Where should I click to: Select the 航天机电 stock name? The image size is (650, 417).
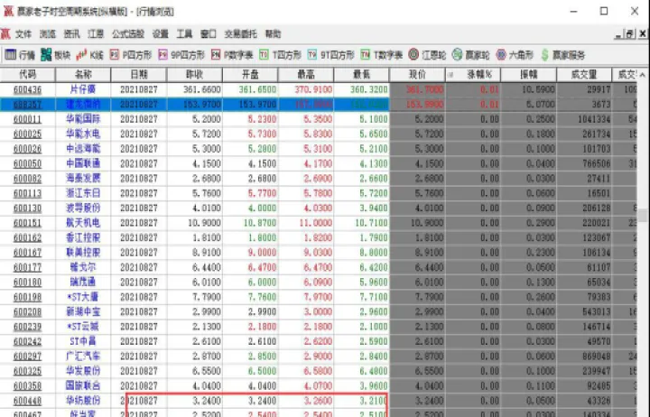pyautogui.click(x=83, y=223)
